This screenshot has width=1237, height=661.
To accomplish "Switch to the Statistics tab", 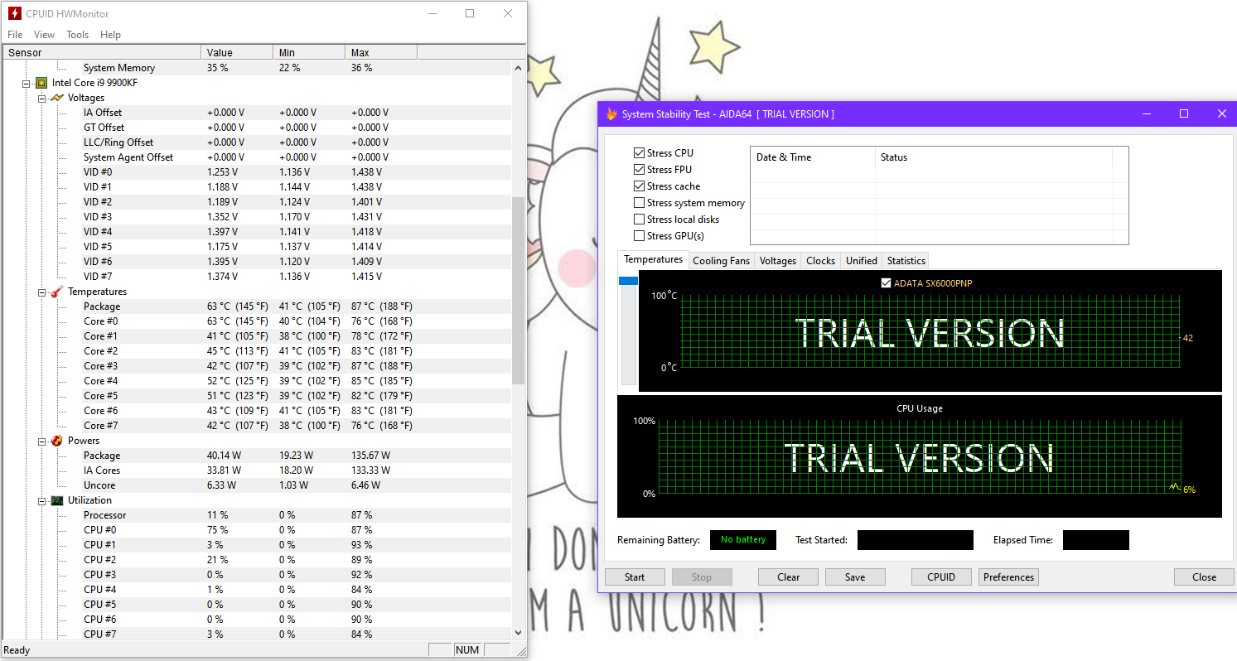I will [x=906, y=261].
